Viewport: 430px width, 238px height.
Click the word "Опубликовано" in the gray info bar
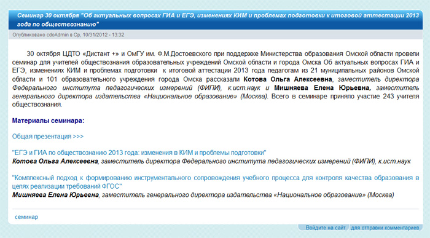29,35
